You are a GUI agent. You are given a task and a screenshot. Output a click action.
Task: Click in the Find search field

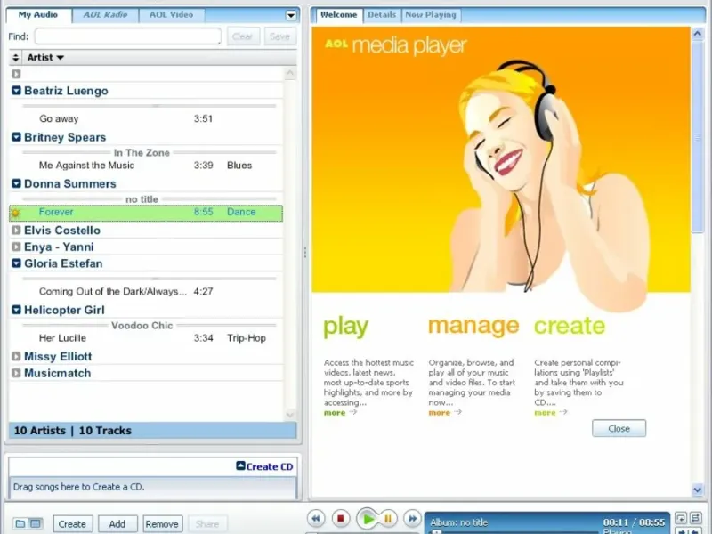point(128,36)
